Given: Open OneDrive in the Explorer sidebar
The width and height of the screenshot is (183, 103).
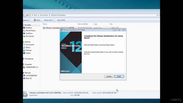Looking at the screenshot, I should [x=29, y=33].
